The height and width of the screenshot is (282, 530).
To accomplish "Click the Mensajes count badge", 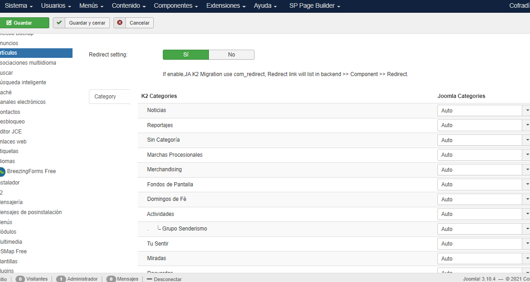I will 111,279.
